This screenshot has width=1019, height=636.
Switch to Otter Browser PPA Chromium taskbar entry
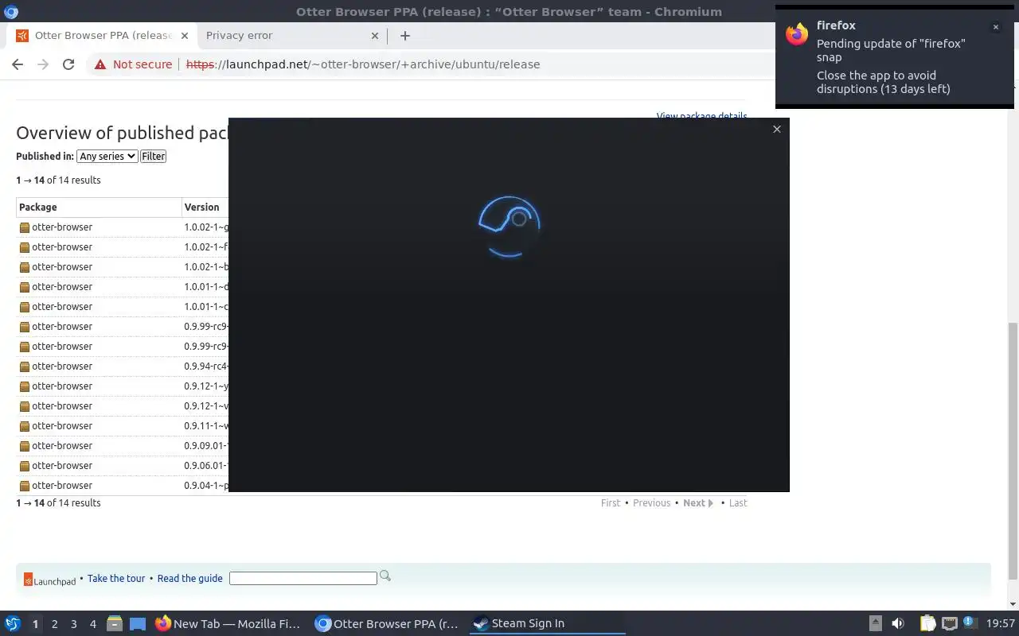pos(388,624)
